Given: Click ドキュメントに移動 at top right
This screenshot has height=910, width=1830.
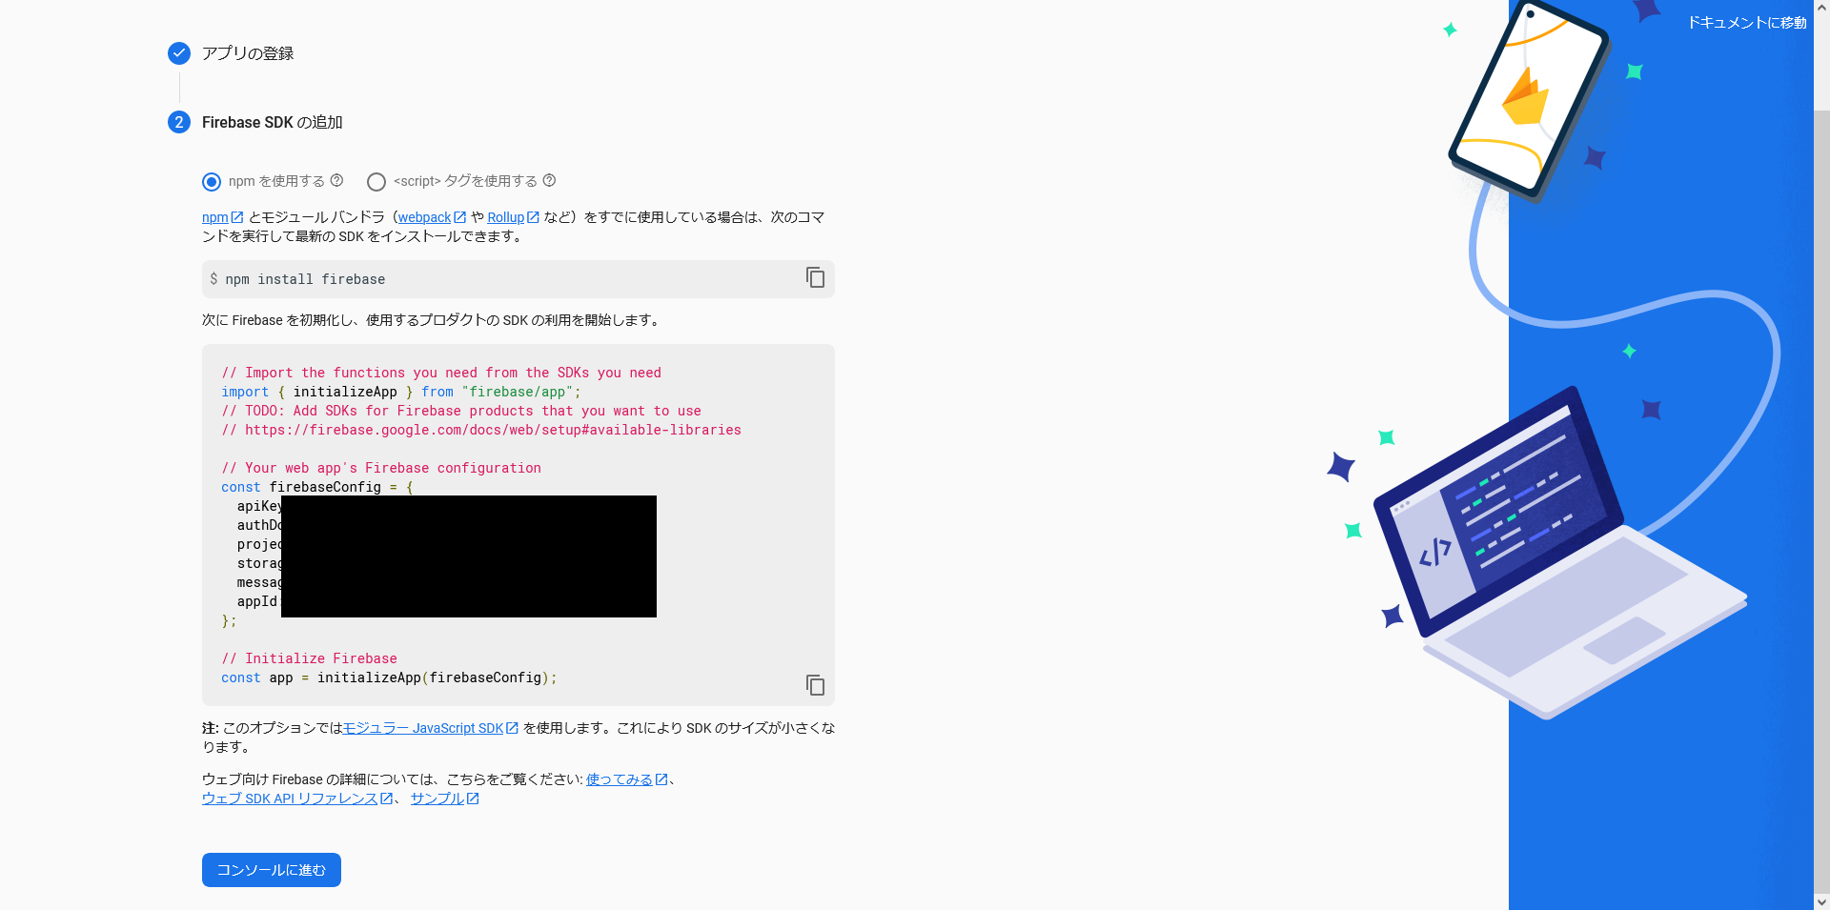Looking at the screenshot, I should 1746,23.
